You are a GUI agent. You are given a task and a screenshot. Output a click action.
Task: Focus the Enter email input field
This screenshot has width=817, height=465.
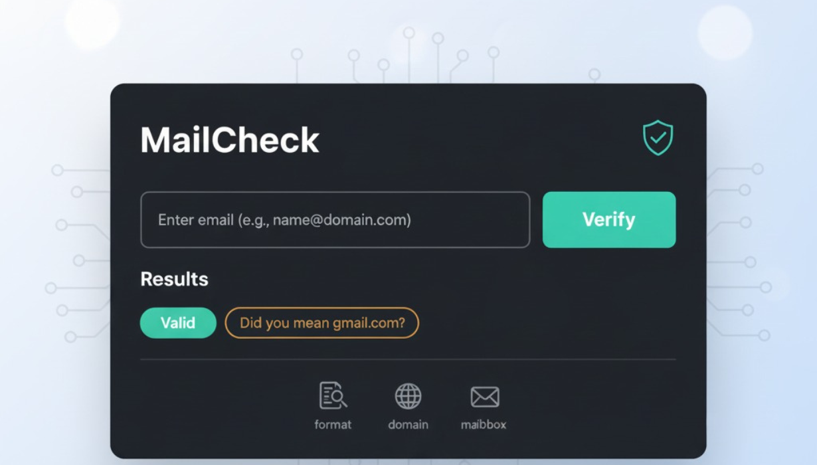pos(335,220)
